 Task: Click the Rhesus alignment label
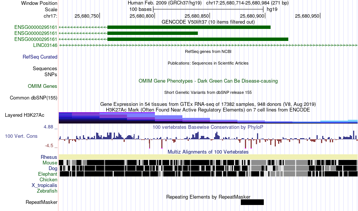(49, 157)
